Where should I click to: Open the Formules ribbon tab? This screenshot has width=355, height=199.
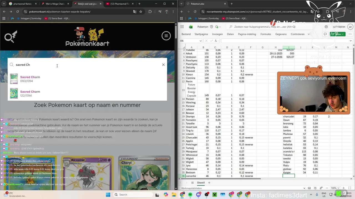[x=266, y=34]
